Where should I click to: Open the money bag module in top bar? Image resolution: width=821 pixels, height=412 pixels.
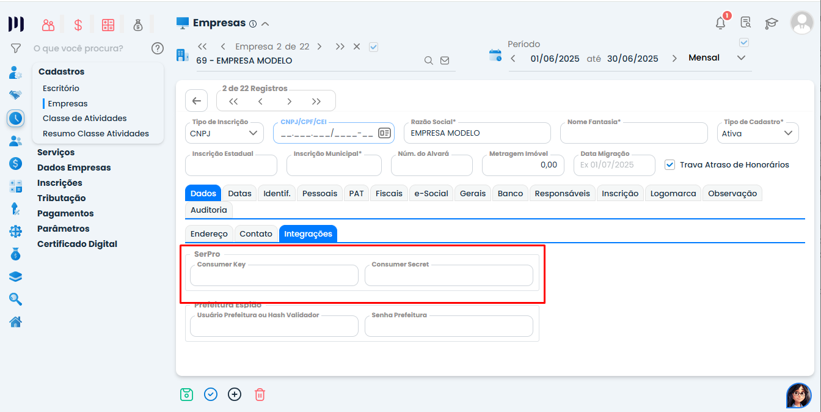click(x=138, y=25)
